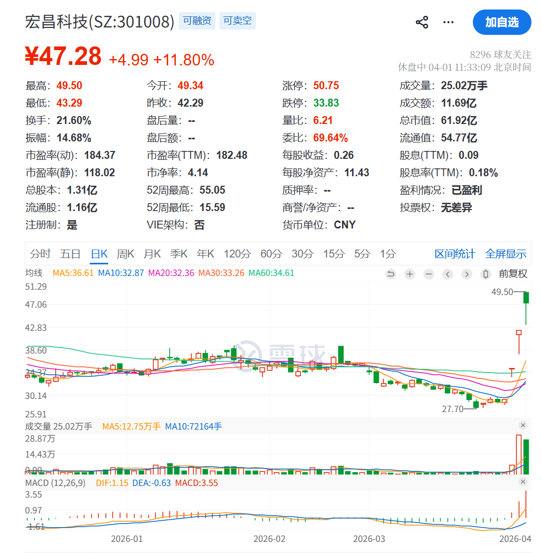Screen dimensions: 542x553
Task: Click the 加自选 add to watchlist button
Action: coord(501,22)
